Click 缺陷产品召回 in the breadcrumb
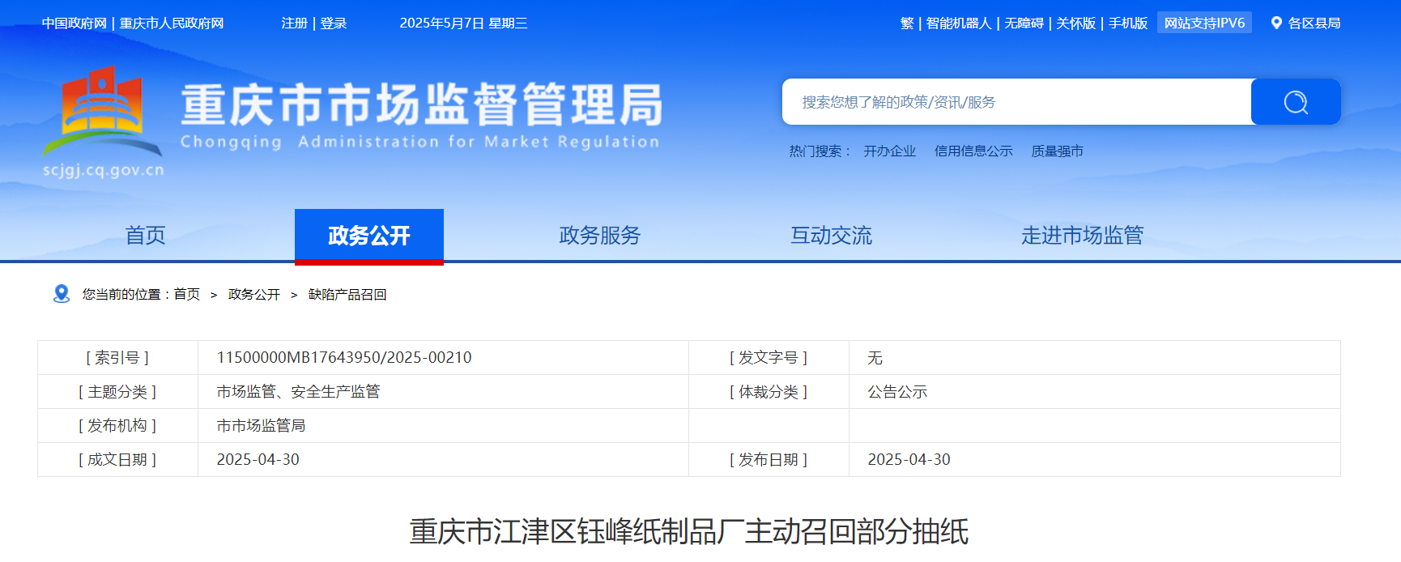 (x=347, y=295)
